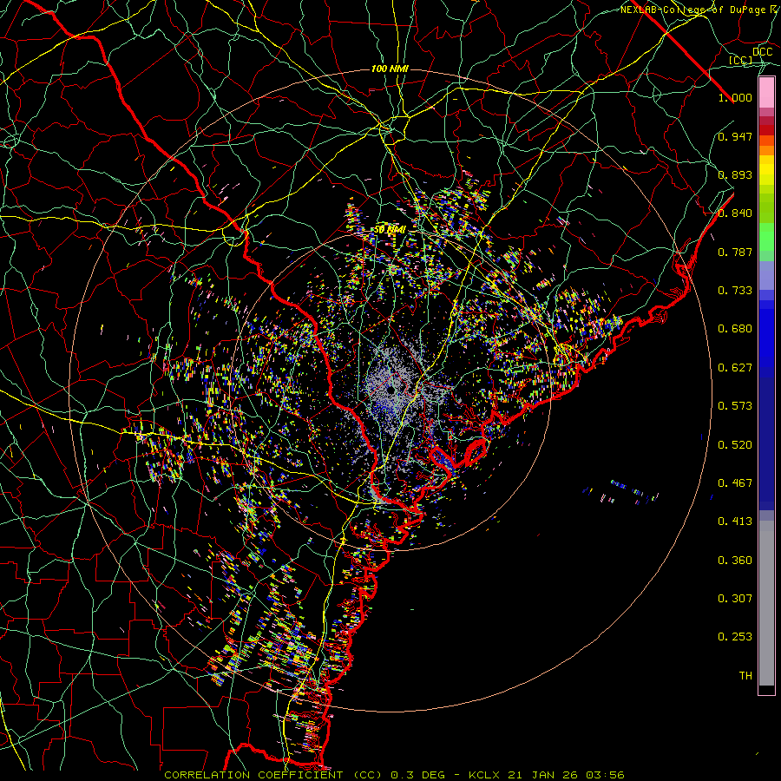Pick the red band on the color scale

coord(766,130)
